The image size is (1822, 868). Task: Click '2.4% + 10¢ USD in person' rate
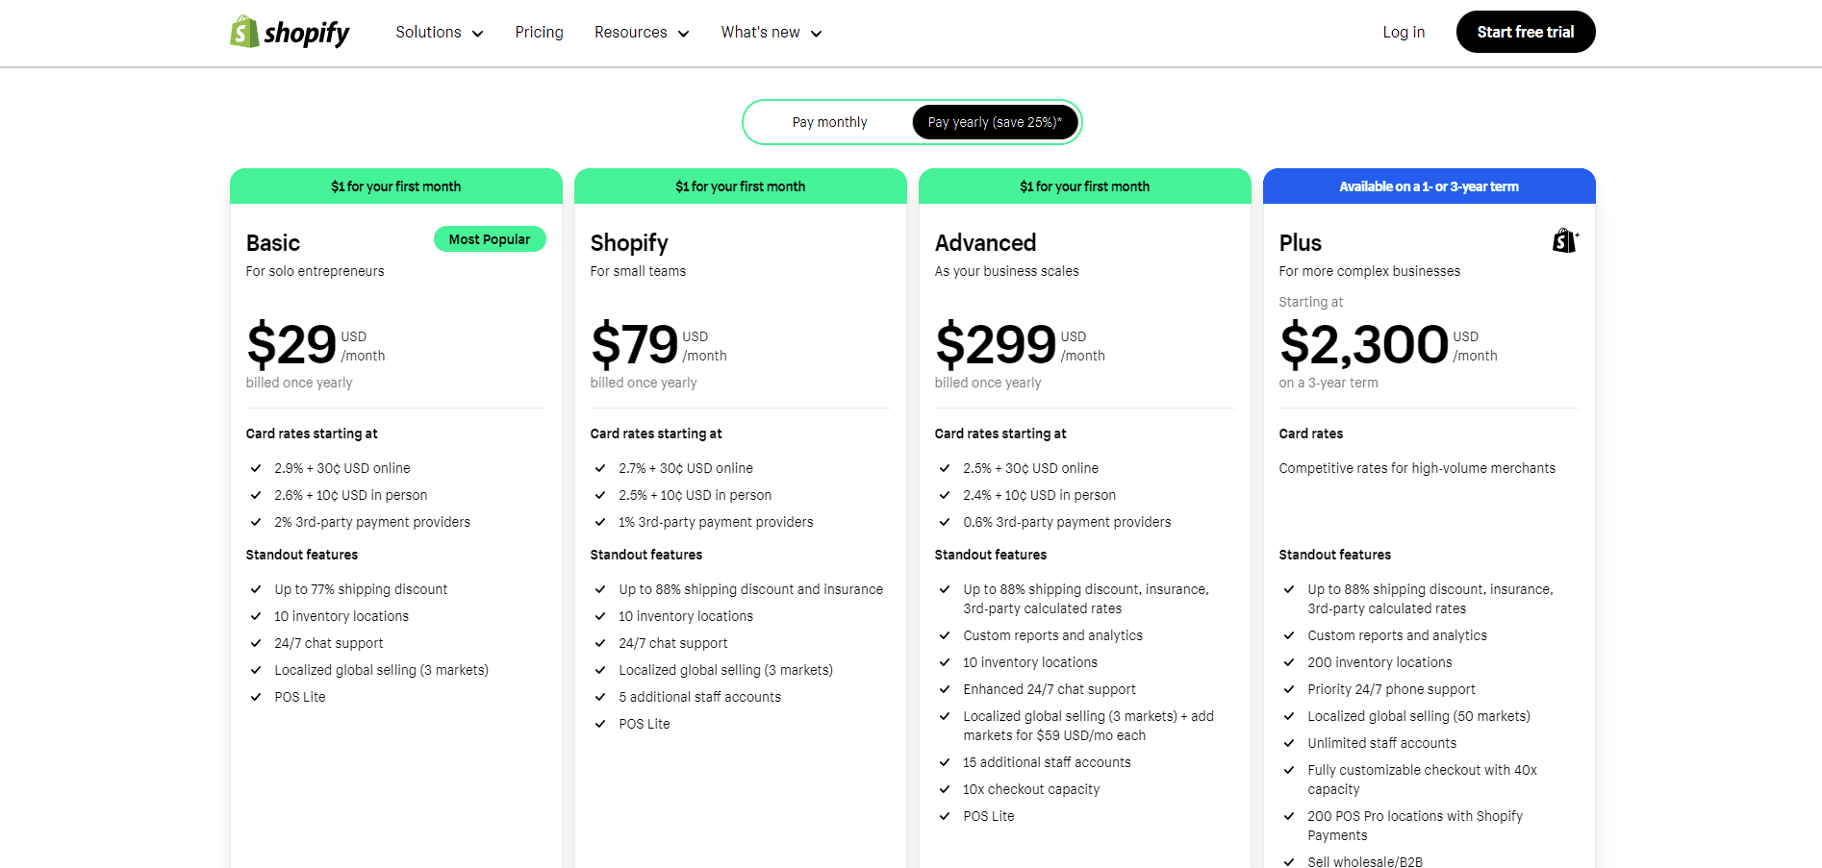pos(1040,495)
